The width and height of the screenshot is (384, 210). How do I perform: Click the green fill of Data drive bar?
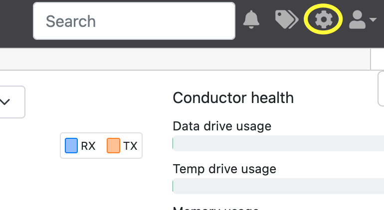tap(173, 143)
